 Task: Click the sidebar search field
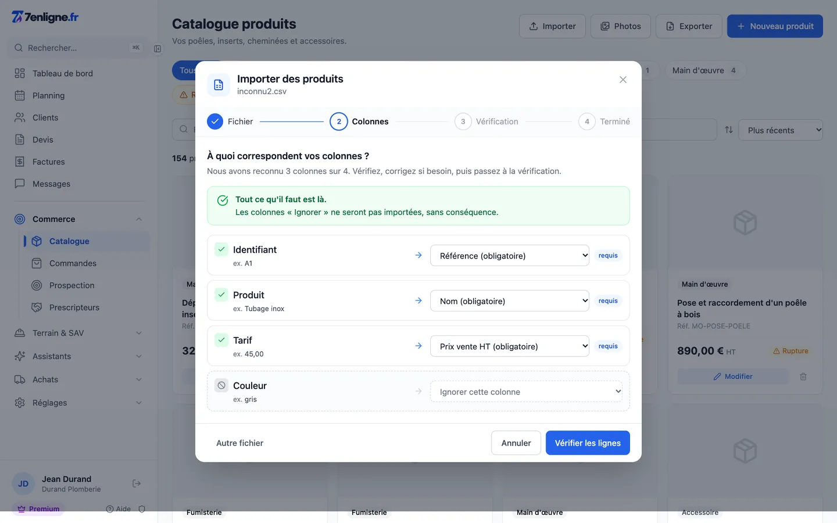pyautogui.click(x=78, y=48)
